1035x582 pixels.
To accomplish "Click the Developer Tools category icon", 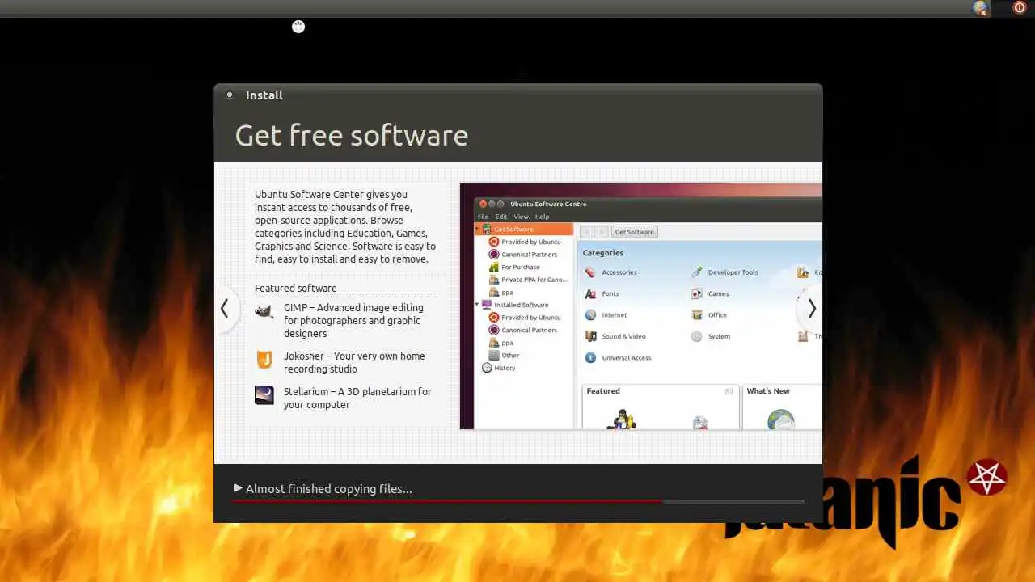I will (697, 272).
